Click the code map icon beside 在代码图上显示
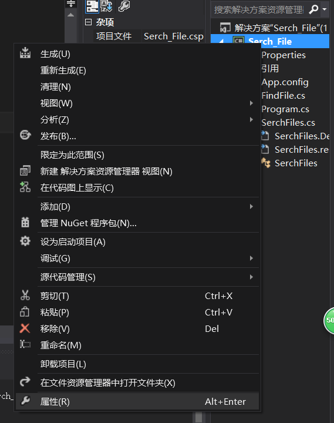Screen dimensions: 334x423 click(25, 187)
